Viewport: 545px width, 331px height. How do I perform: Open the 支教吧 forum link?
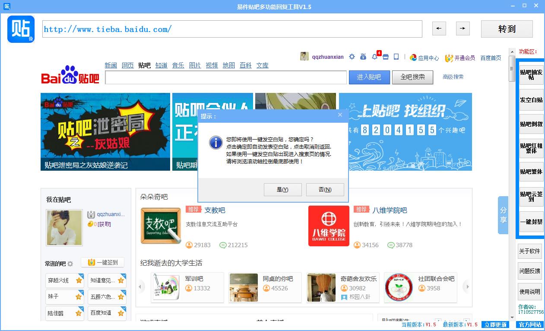[x=214, y=210]
